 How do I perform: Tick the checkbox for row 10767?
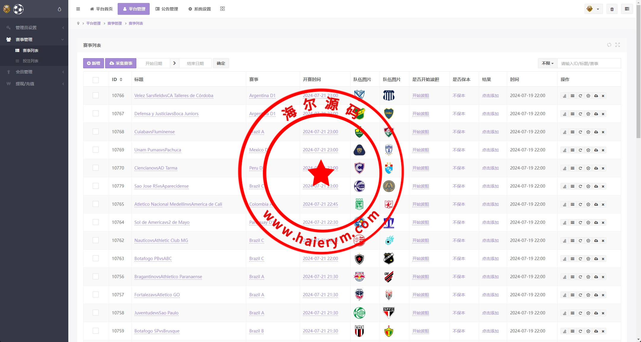tap(96, 113)
